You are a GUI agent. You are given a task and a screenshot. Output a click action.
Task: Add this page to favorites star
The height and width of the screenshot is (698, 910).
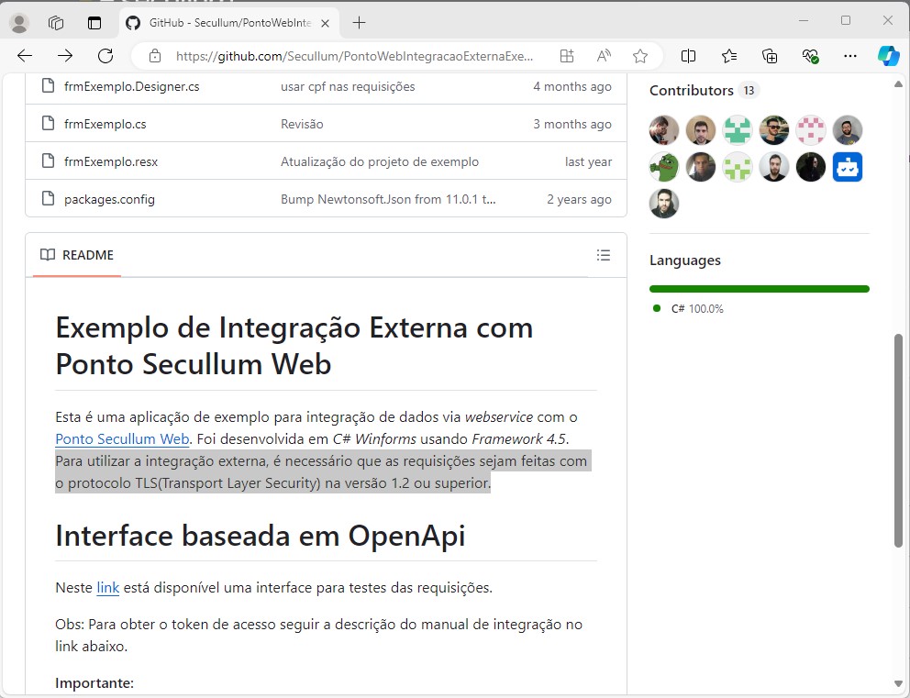point(640,56)
